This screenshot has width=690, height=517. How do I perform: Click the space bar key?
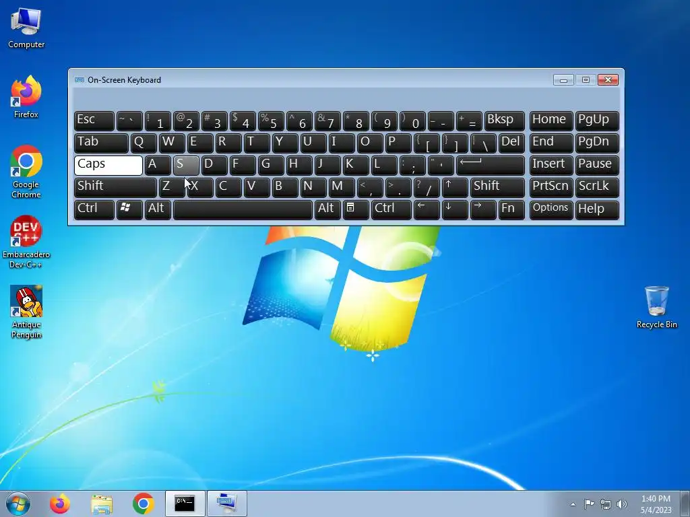click(243, 210)
